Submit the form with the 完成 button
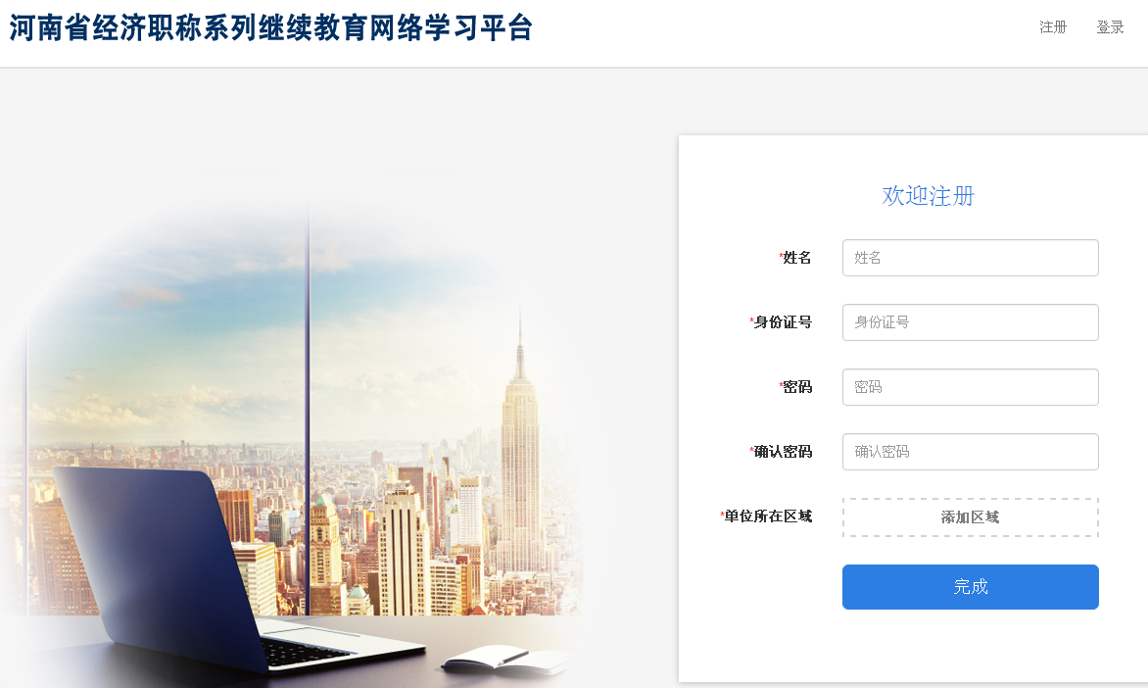 click(970, 587)
